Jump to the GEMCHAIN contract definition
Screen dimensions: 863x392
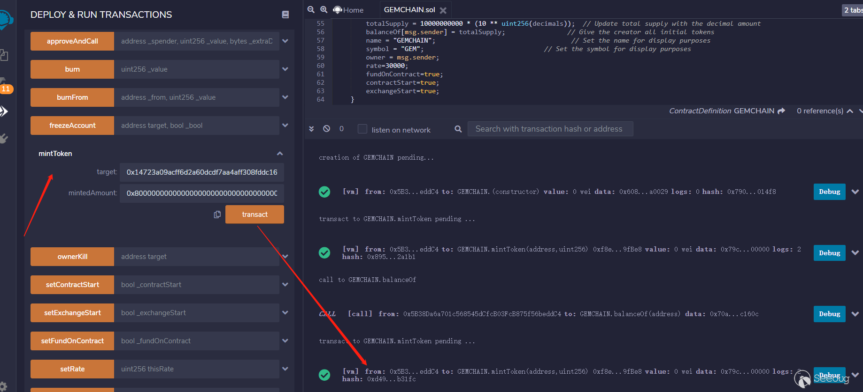(x=781, y=111)
